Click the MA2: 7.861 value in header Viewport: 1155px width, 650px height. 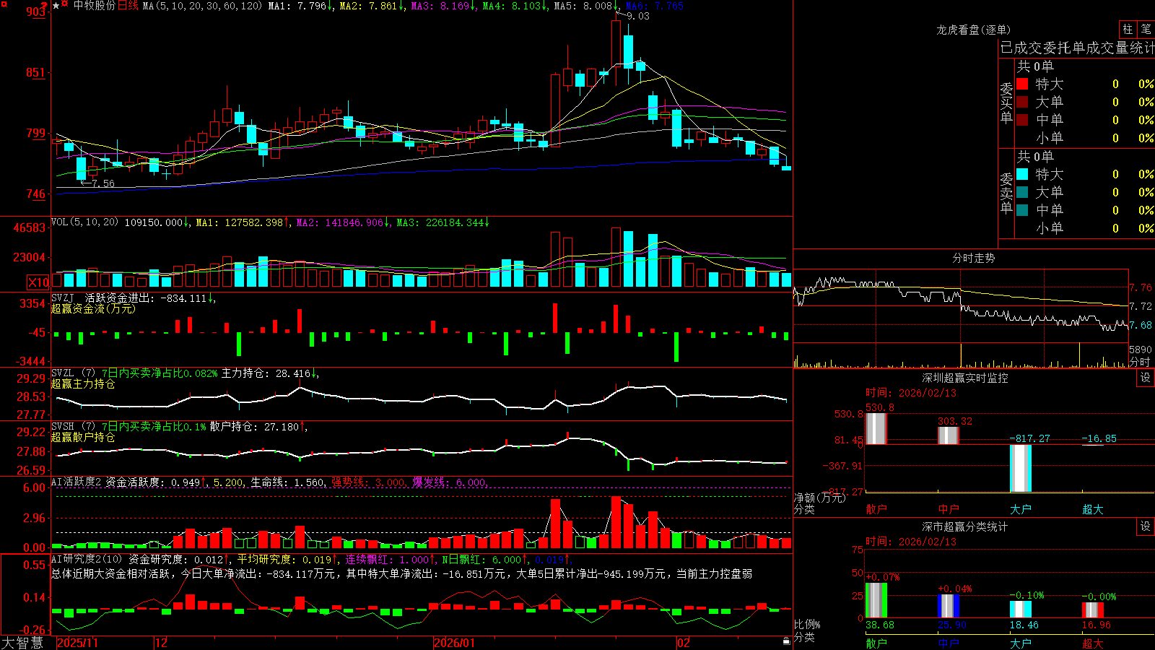(x=372, y=6)
